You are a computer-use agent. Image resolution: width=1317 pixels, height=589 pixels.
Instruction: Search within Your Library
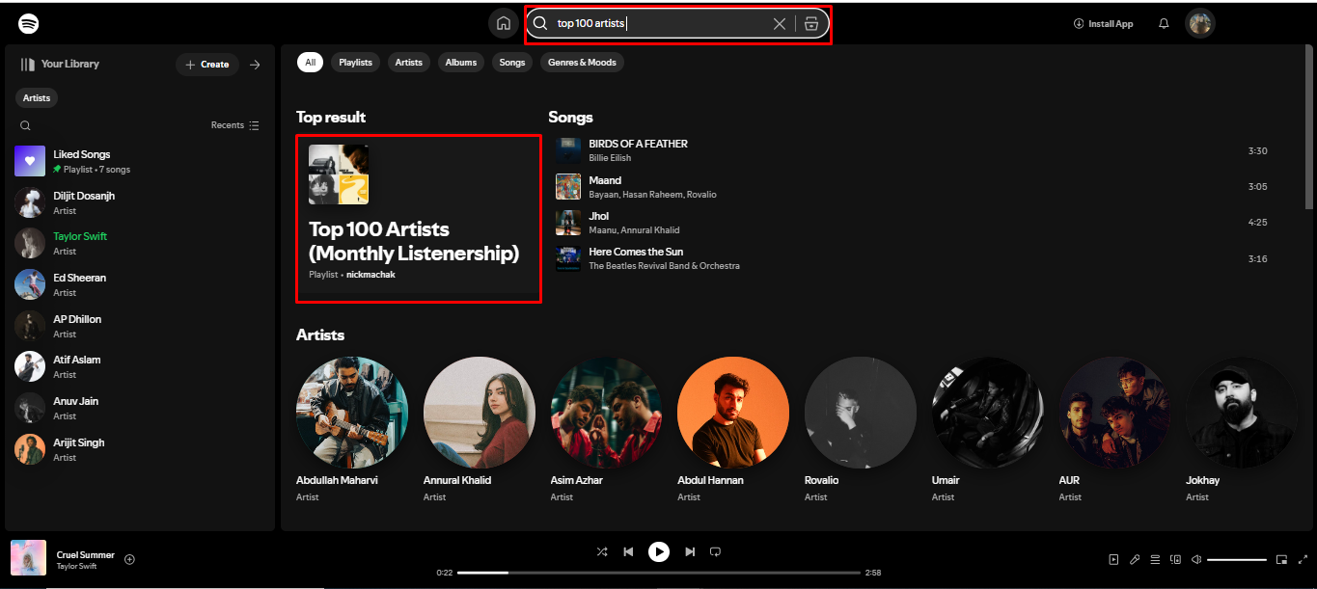[x=25, y=125]
